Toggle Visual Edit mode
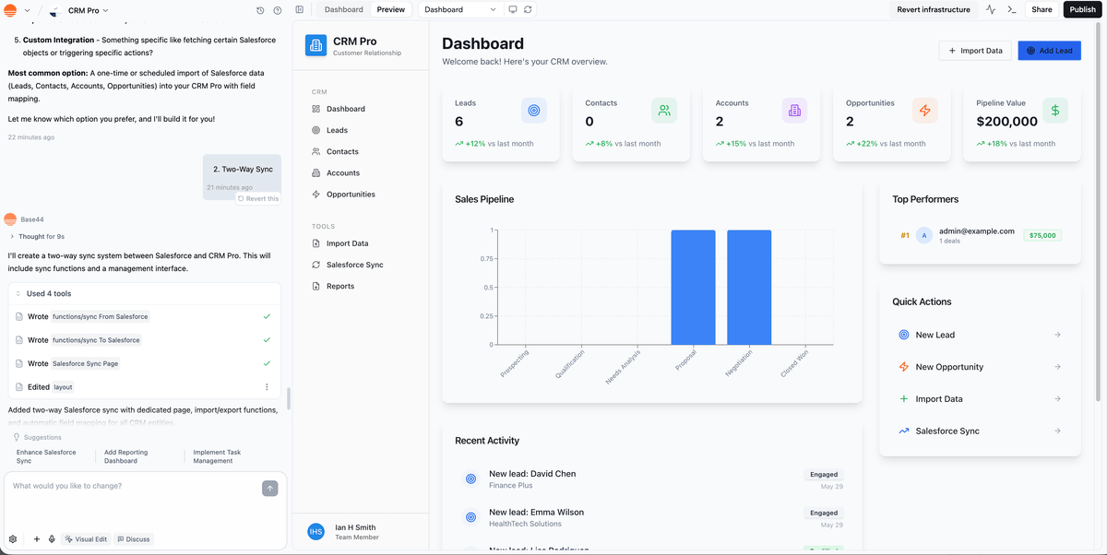The height and width of the screenshot is (555, 1107). [85, 539]
